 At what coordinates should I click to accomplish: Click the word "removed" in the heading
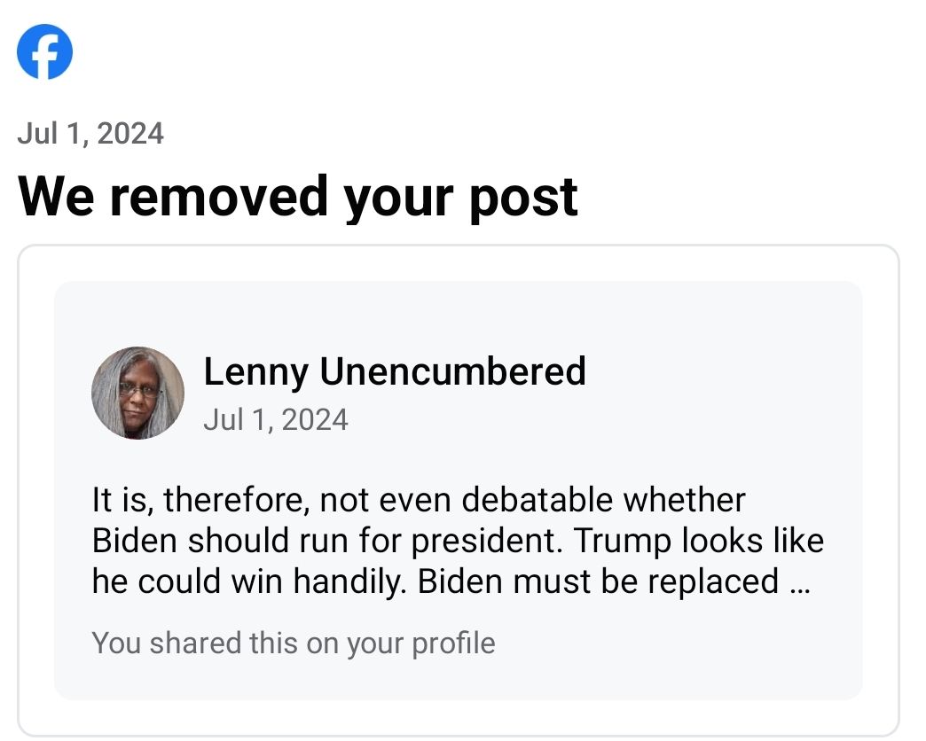point(221,196)
